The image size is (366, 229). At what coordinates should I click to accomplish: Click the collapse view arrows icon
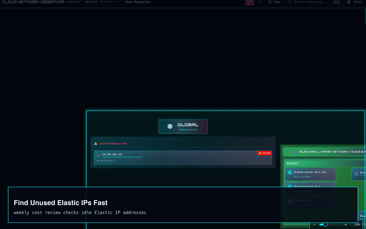coord(260,2)
